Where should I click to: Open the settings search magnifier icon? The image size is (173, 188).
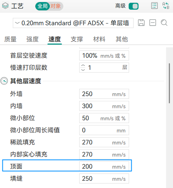click(164, 23)
